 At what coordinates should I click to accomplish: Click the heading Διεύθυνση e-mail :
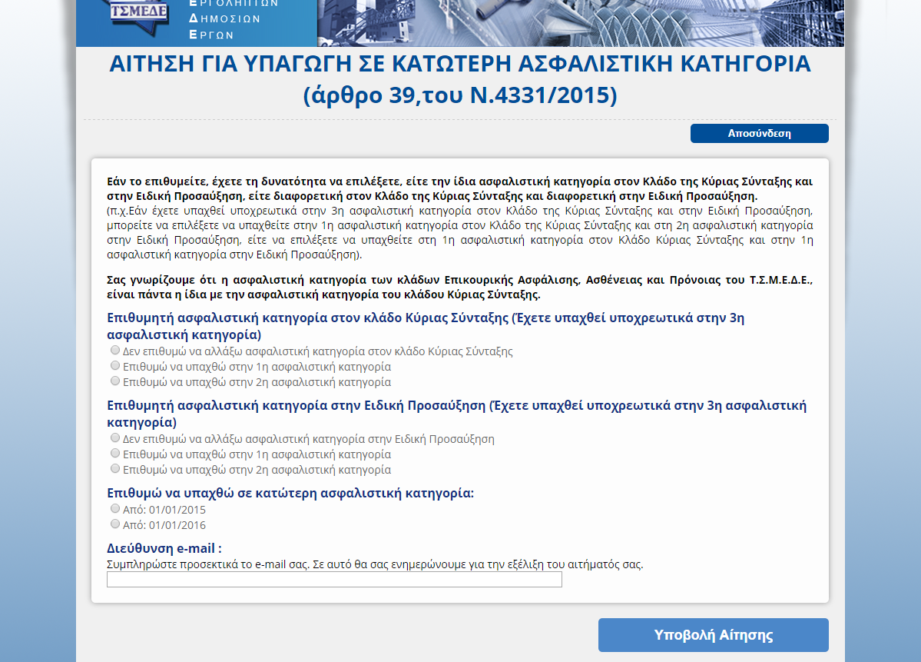(164, 548)
